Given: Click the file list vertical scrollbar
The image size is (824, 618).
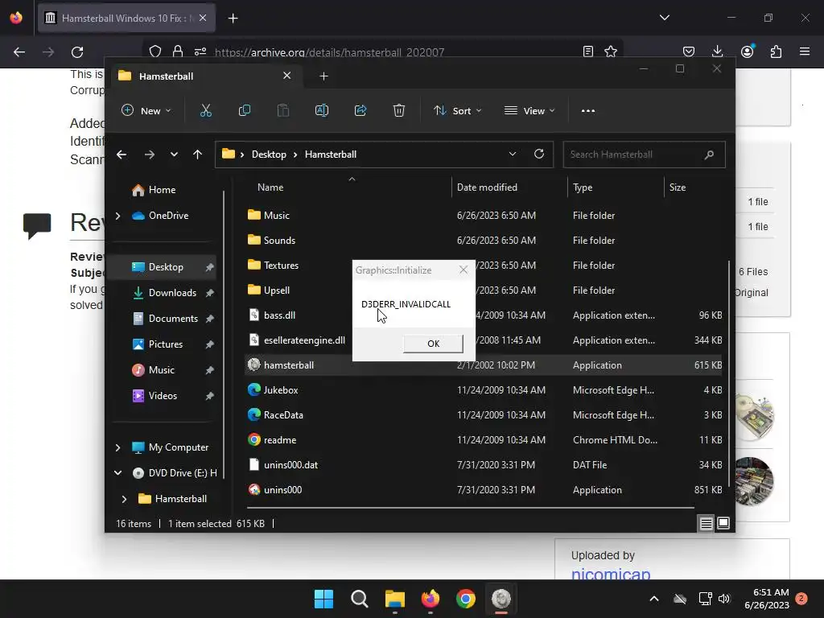Looking at the screenshot, I should pyautogui.click(x=729, y=374).
